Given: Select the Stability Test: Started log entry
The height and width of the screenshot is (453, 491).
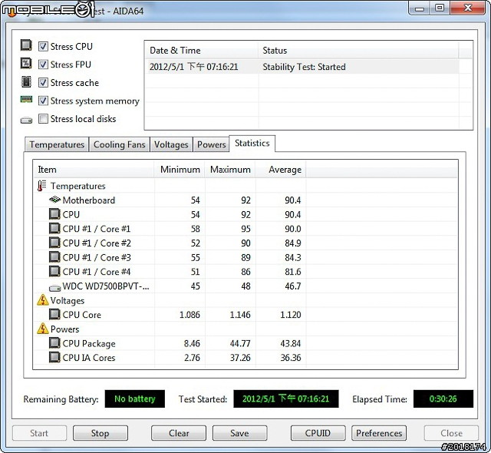Looking at the screenshot, I should 304,67.
